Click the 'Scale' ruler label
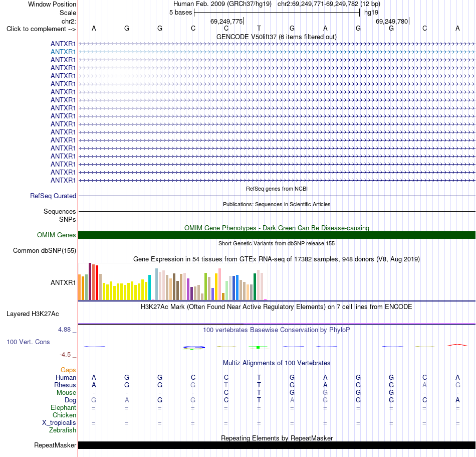 pos(68,13)
